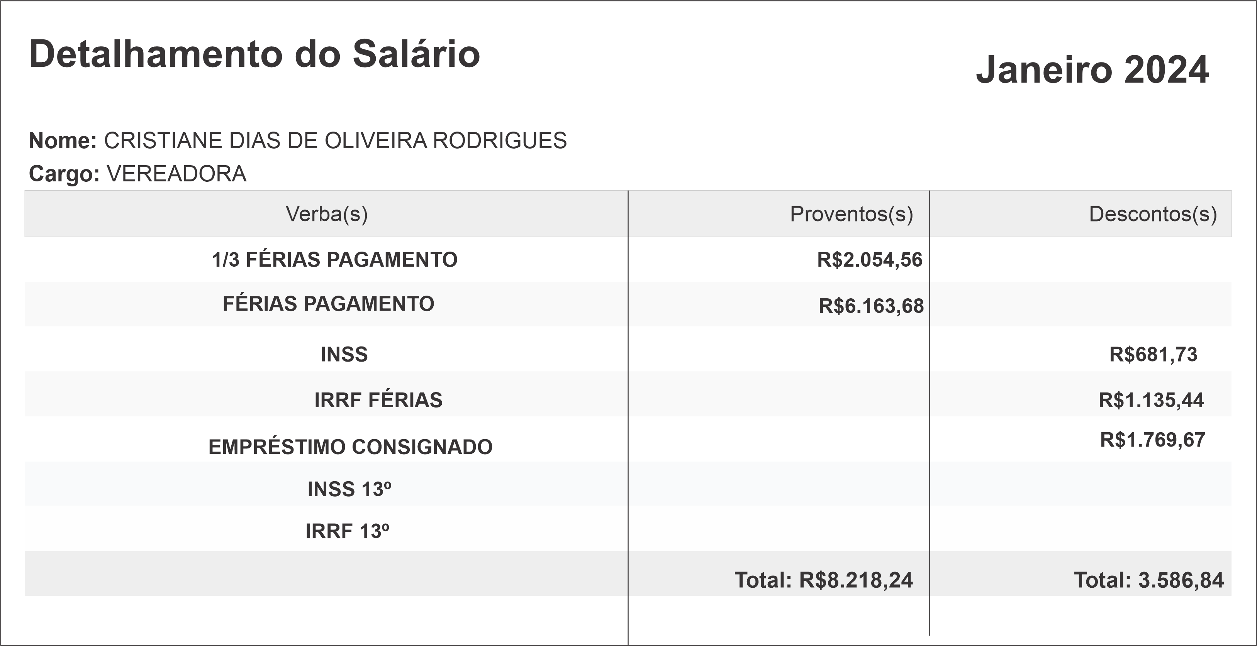Select the VEREADORA cargo value
This screenshot has height=646, width=1257.
coord(176,174)
